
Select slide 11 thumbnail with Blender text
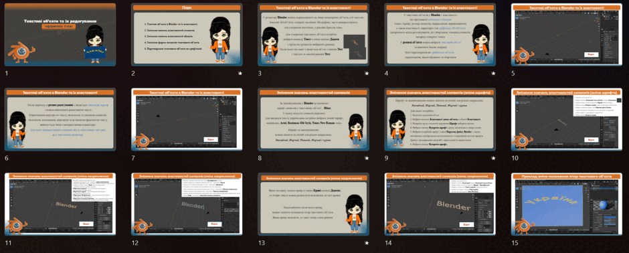click(x=60, y=204)
